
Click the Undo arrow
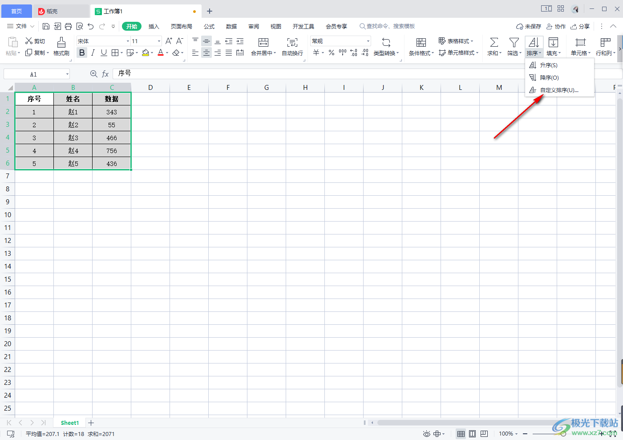click(91, 27)
